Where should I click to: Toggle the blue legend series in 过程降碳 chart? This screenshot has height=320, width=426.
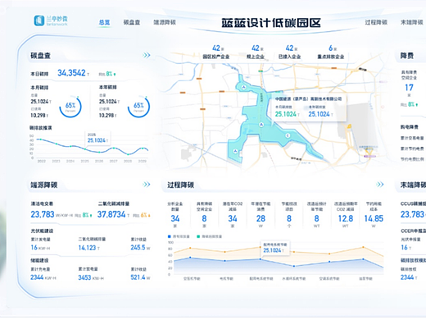(179, 236)
